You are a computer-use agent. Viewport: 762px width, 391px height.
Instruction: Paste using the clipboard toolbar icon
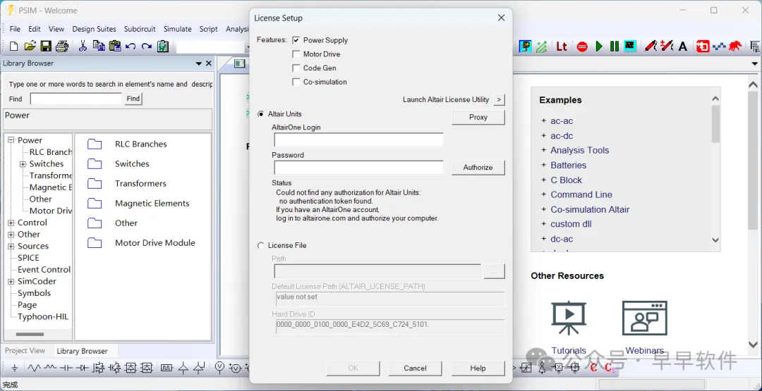(x=115, y=46)
